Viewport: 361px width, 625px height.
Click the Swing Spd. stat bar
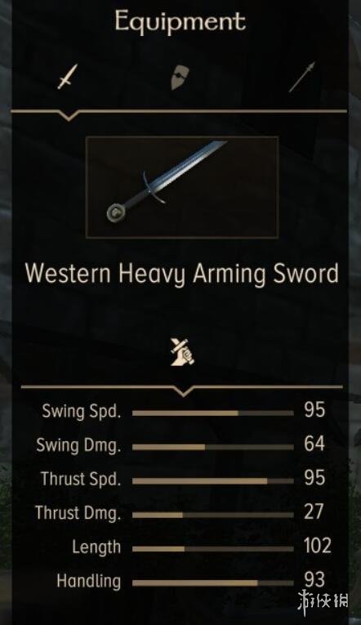tap(213, 413)
